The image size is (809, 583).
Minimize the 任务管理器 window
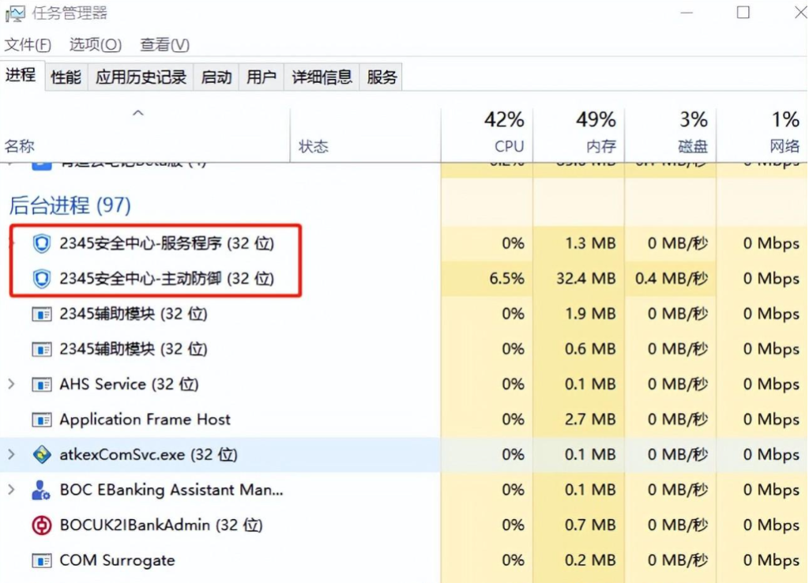[687, 13]
